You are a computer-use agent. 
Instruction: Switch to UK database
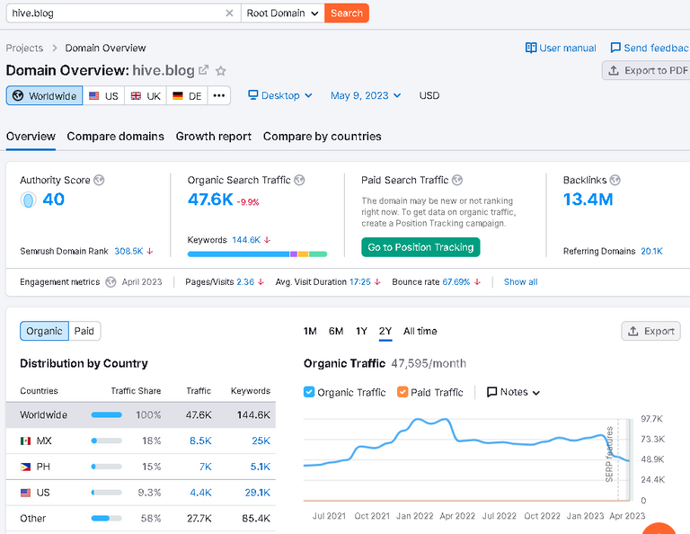pyautogui.click(x=146, y=95)
